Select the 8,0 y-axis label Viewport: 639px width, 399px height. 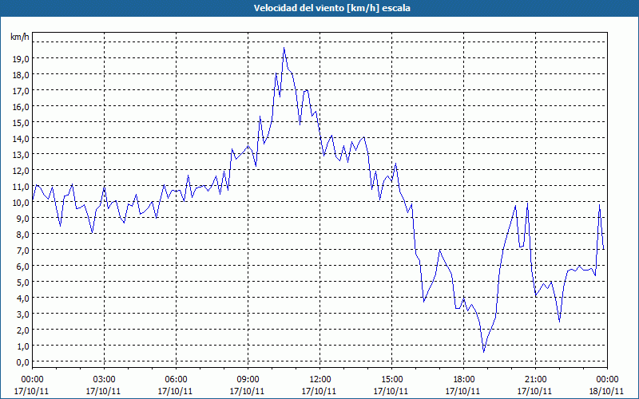[x=22, y=235]
